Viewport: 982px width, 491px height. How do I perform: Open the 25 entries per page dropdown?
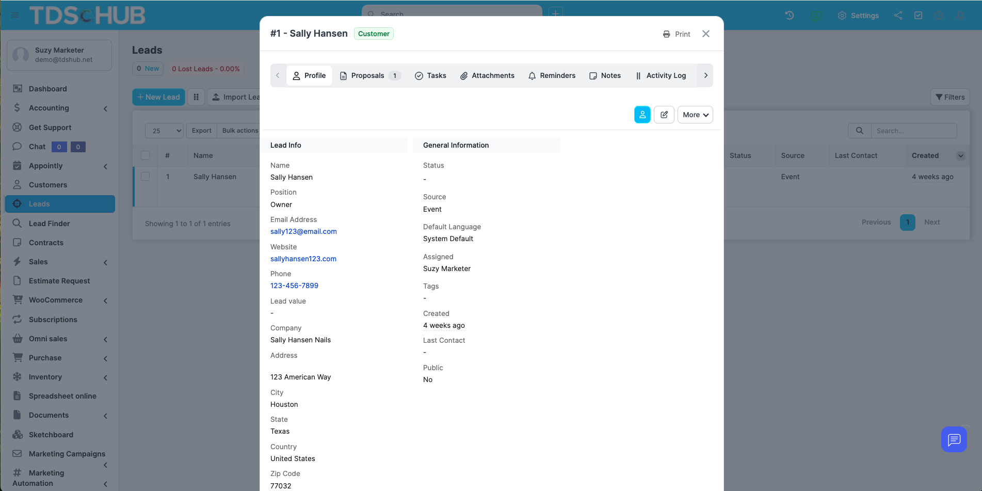[x=164, y=131]
